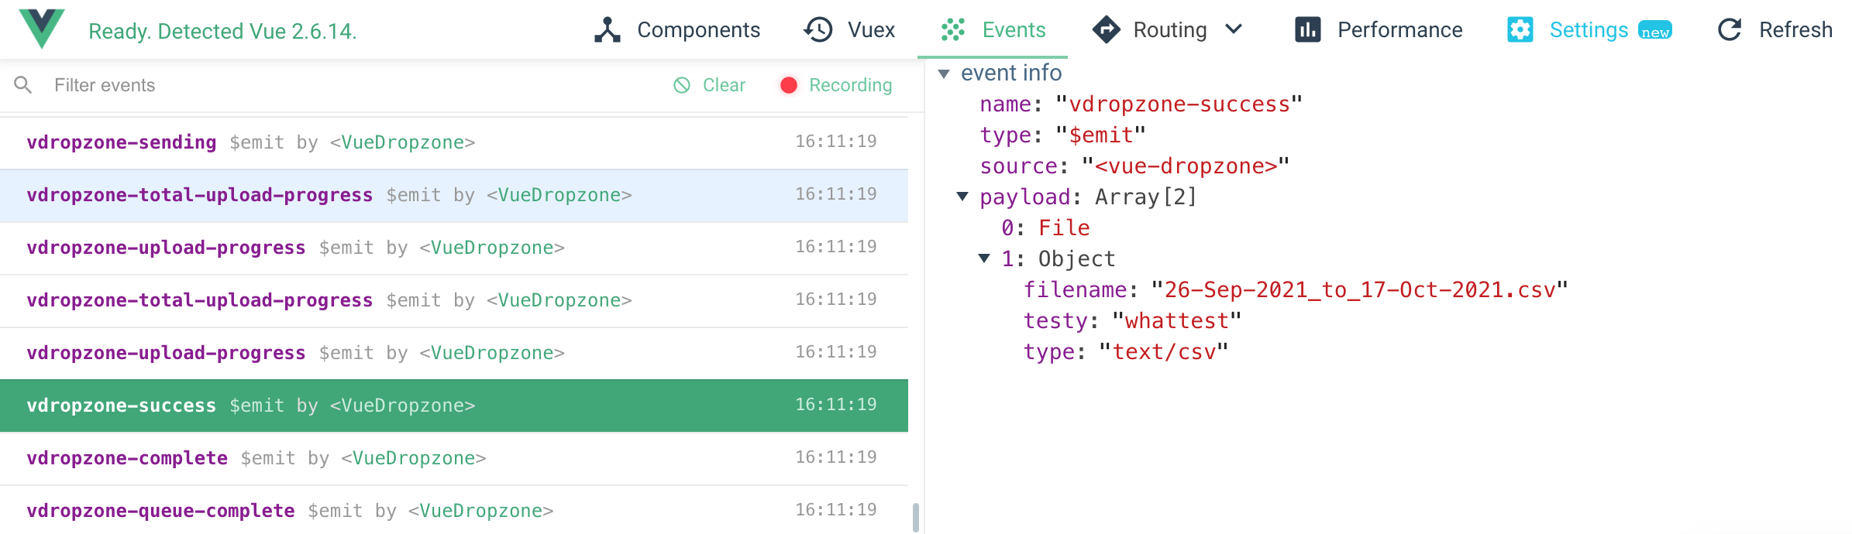Toggle the red Recording indicator dot

click(x=789, y=85)
